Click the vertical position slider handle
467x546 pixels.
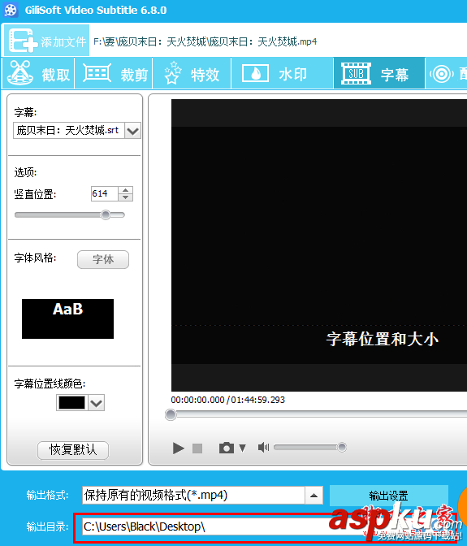point(106,214)
